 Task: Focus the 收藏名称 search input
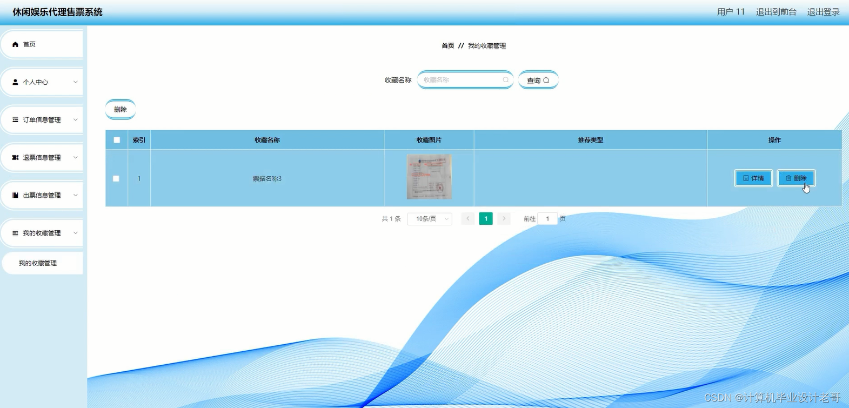coord(465,80)
